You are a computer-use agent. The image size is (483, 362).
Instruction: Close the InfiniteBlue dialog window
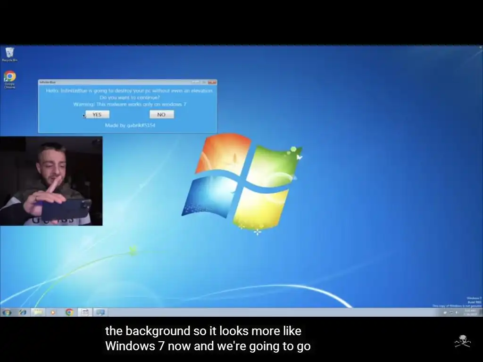pyautogui.click(x=212, y=82)
